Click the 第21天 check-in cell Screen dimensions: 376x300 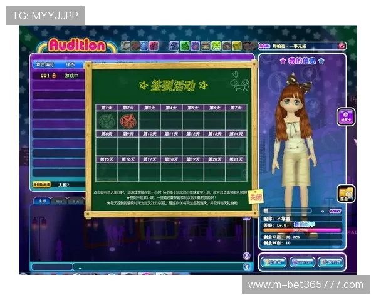click(x=236, y=172)
